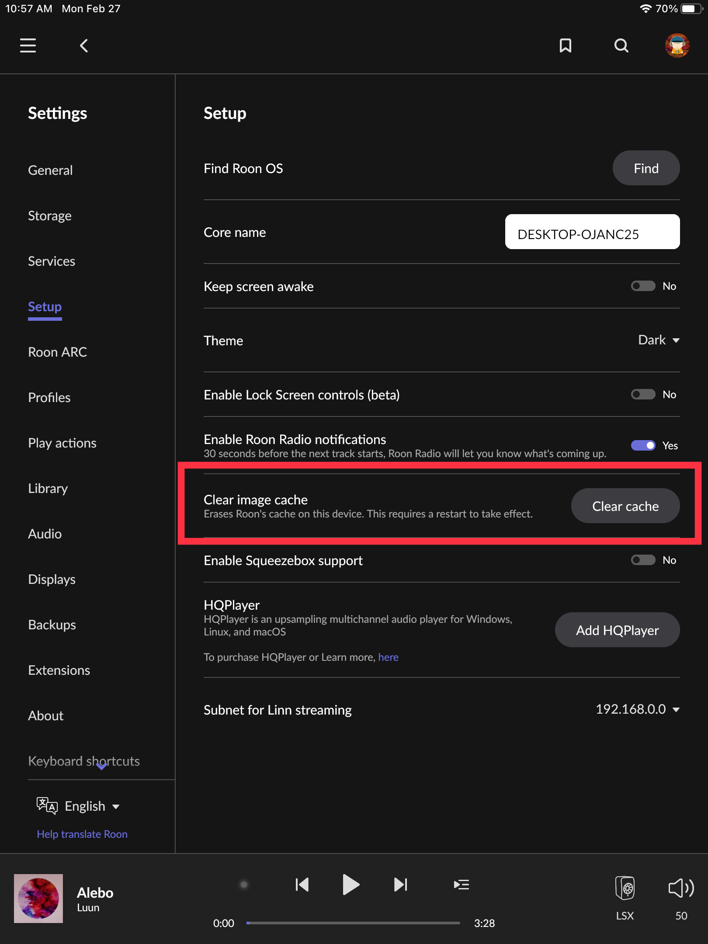
Task: Open the bookmarks icon
Action: [x=566, y=45]
